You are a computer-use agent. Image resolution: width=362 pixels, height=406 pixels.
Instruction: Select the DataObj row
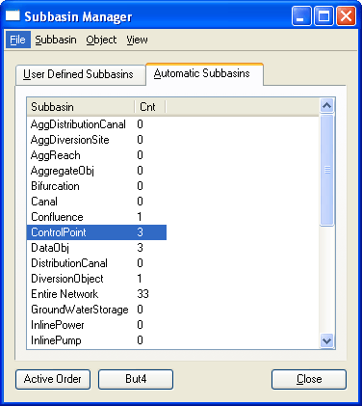[x=96, y=248]
